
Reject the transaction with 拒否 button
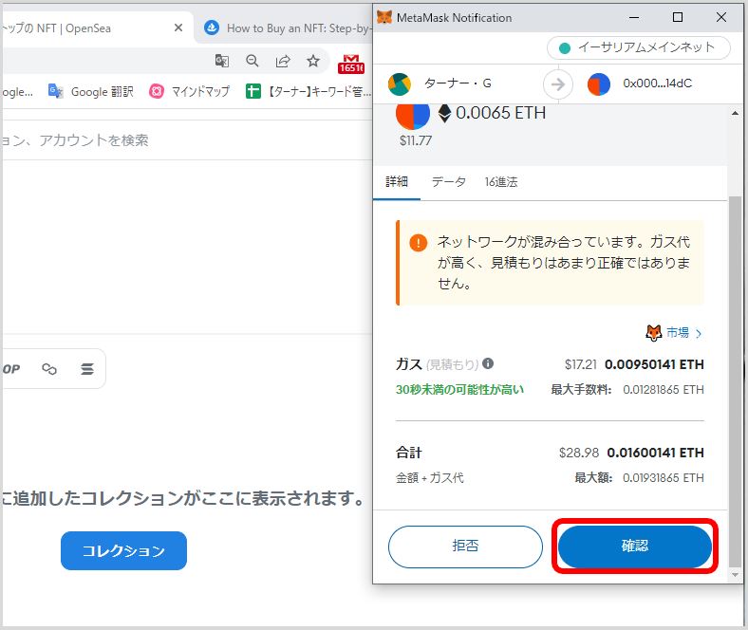pos(465,547)
